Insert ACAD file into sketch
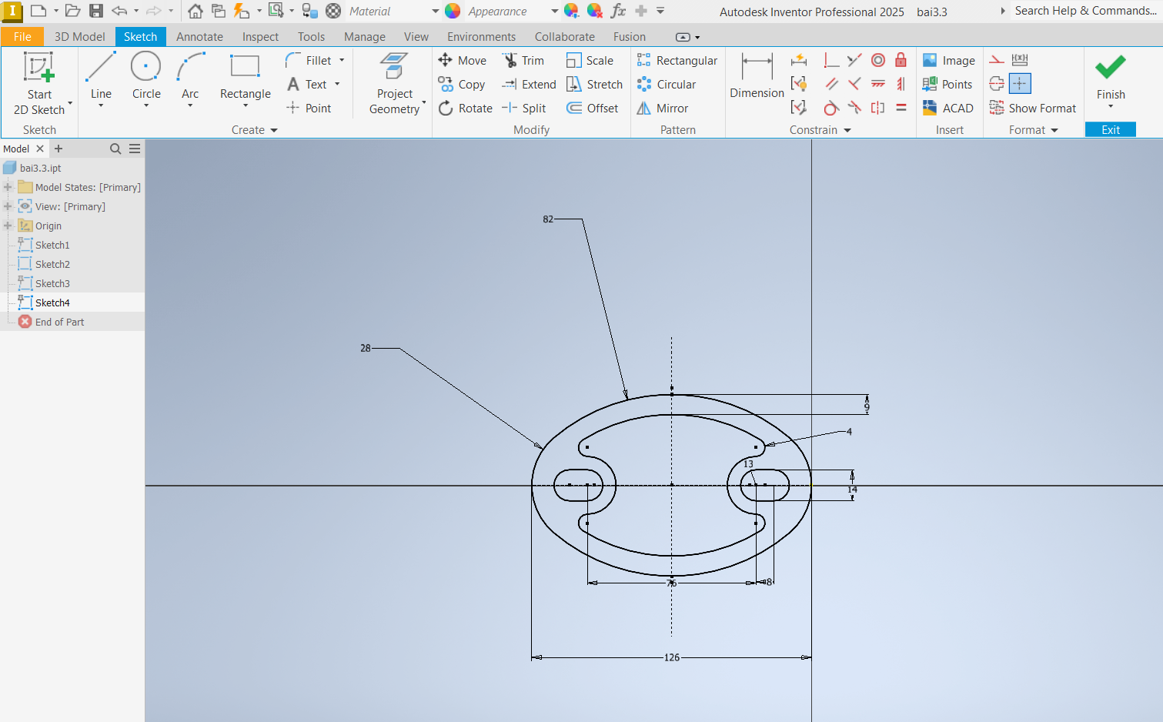This screenshot has width=1163, height=722. pos(948,109)
